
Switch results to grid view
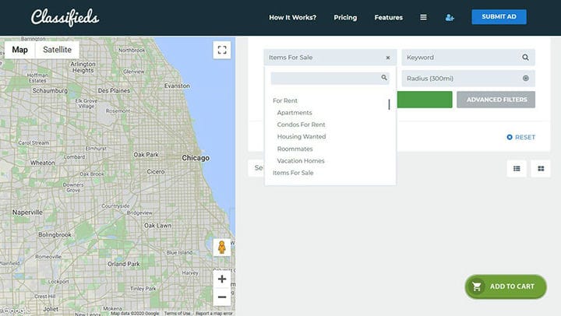click(x=541, y=168)
